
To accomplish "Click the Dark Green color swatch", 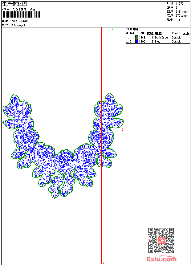I will pos(137,37).
